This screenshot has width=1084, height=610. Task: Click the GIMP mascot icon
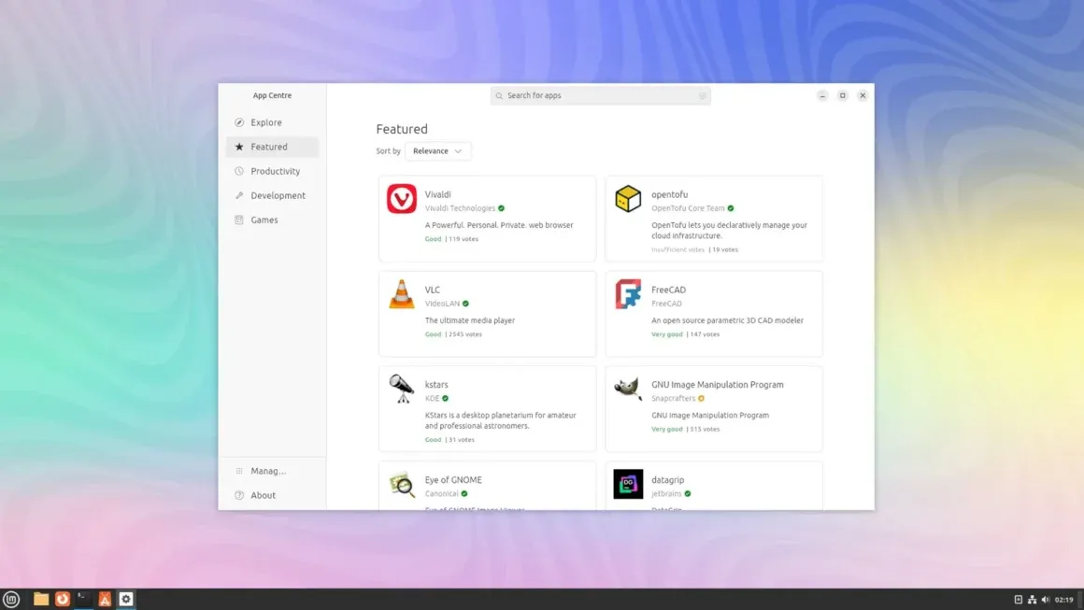(628, 389)
